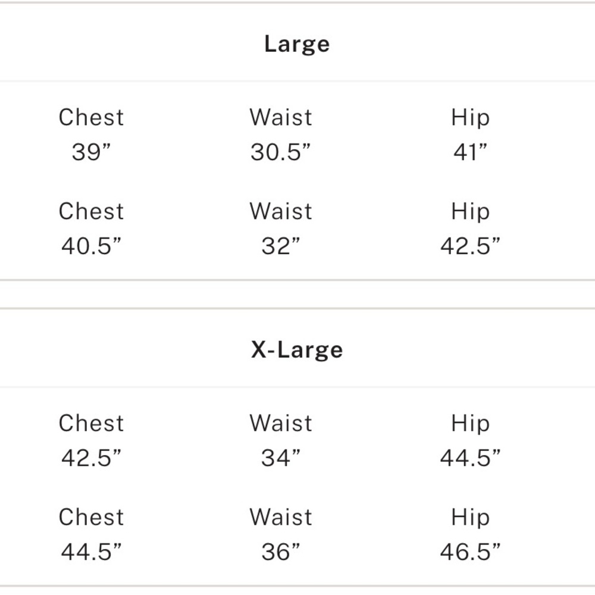The image size is (595, 595).
Task: Select the 46.5” hip measurement
Action: (470, 552)
